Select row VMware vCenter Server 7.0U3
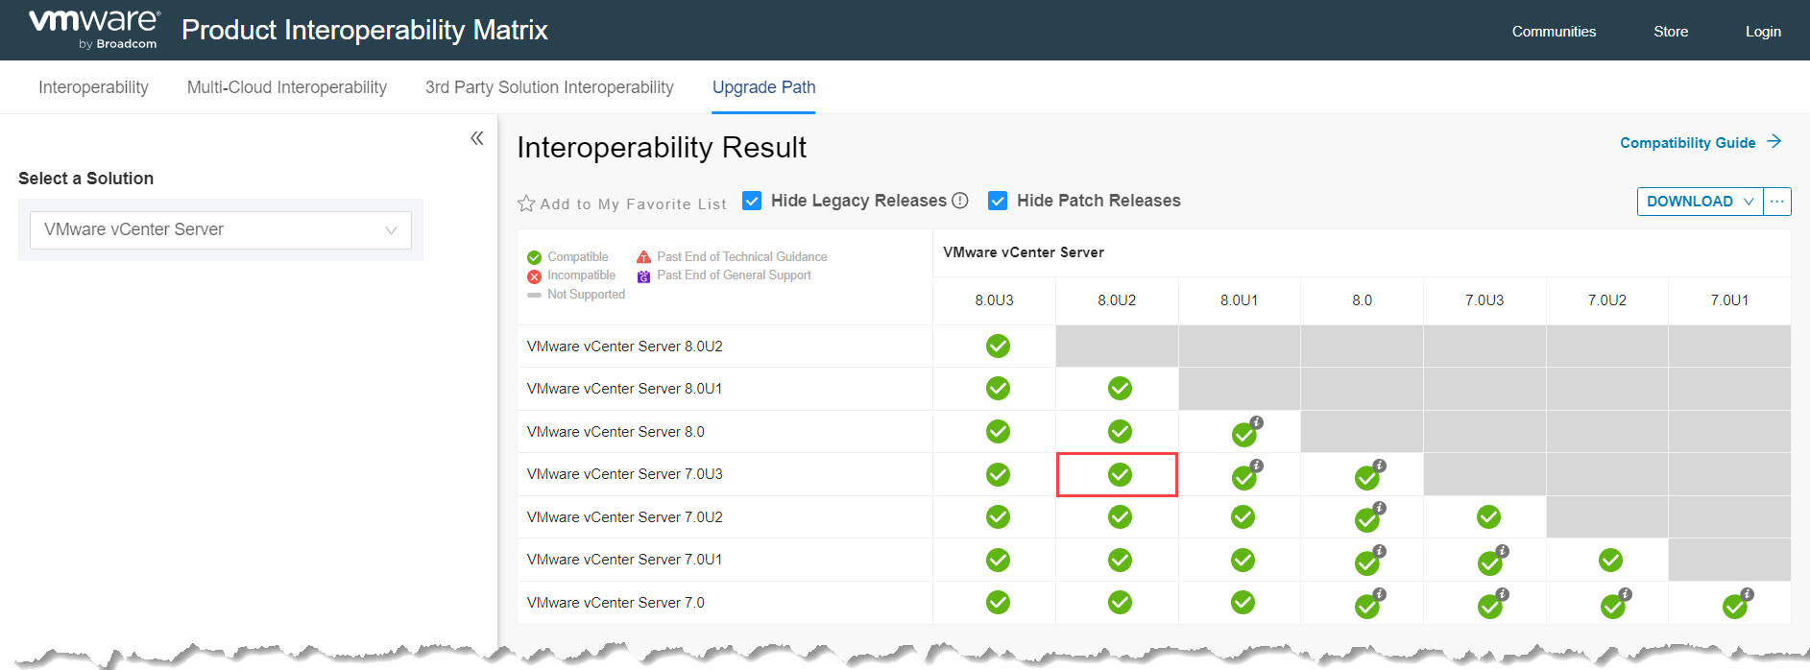 point(625,474)
